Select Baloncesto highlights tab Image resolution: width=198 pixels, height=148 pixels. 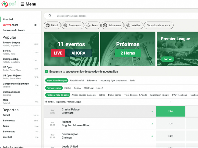(x=92, y=81)
